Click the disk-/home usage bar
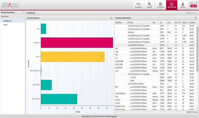The height and width of the screenshot is (118, 199). point(59,99)
